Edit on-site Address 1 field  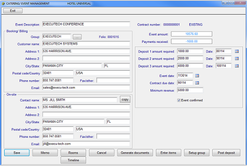tap(86, 107)
